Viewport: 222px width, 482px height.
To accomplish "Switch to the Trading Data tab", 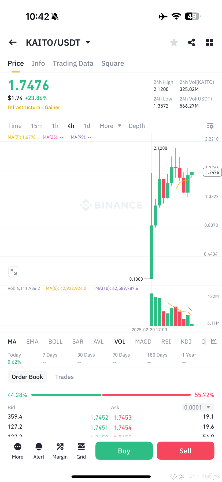I will coord(73,63).
